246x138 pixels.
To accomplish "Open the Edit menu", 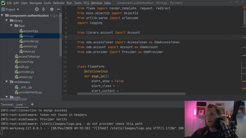I will [16, 3].
